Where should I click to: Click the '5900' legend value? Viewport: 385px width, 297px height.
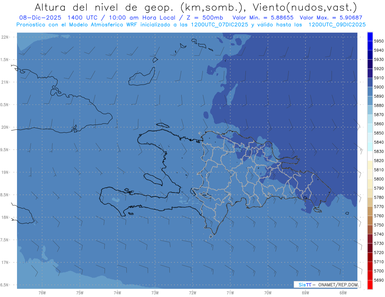coord(379,87)
